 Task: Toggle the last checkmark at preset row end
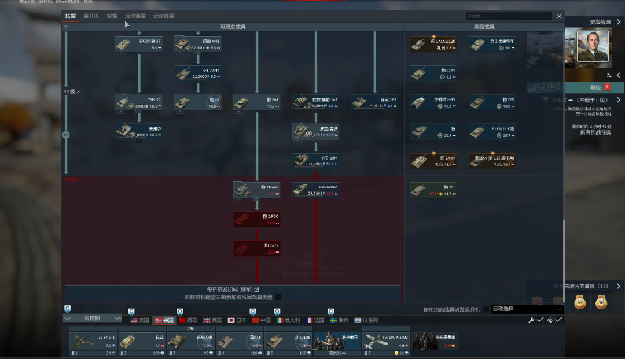click(559, 320)
